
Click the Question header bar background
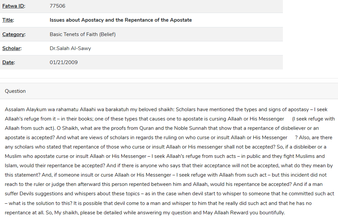click(169, 91)
